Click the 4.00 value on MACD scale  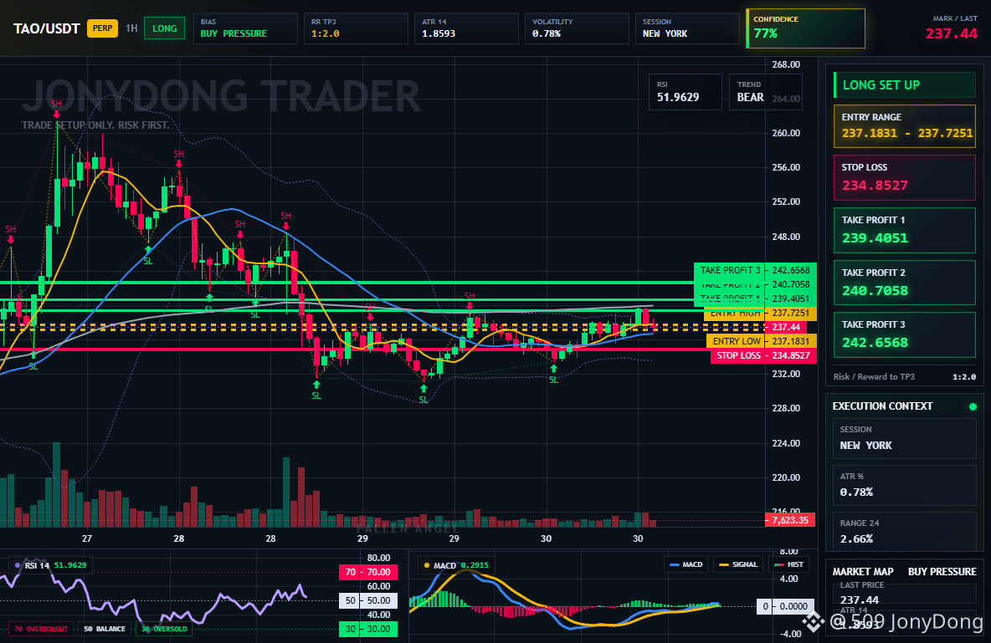tap(790, 579)
